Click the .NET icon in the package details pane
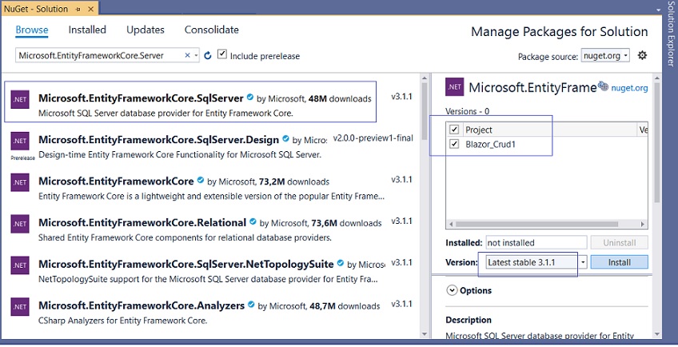This screenshot has width=678, height=347. pyautogui.click(x=454, y=87)
